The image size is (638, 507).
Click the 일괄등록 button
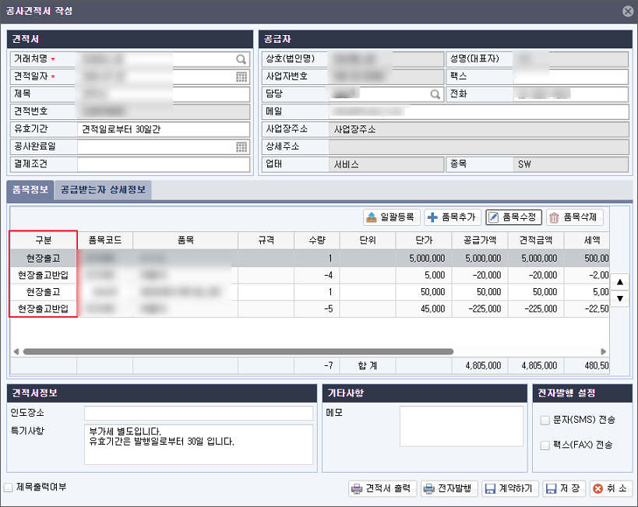point(391,217)
